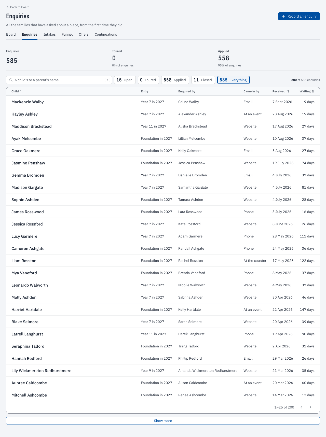Click the '1–25 of 200' pagination text
The height and width of the screenshot is (437, 326).
pyautogui.click(x=284, y=407)
